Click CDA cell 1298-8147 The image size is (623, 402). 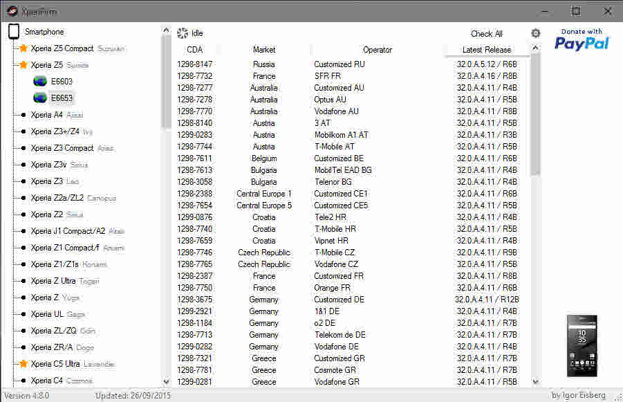(x=195, y=64)
